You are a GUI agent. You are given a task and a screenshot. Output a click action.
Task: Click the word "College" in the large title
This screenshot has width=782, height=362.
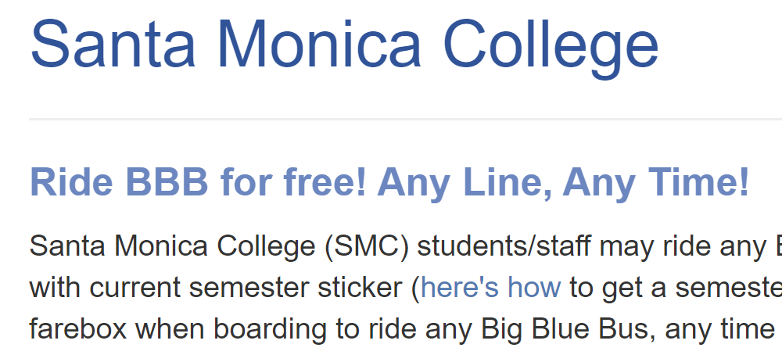[551, 48]
